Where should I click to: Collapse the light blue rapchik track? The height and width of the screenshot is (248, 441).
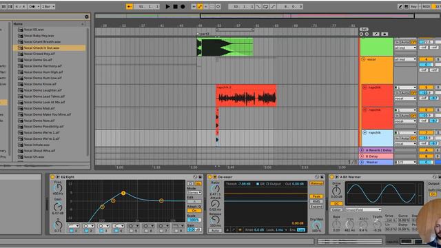[x=365, y=132]
